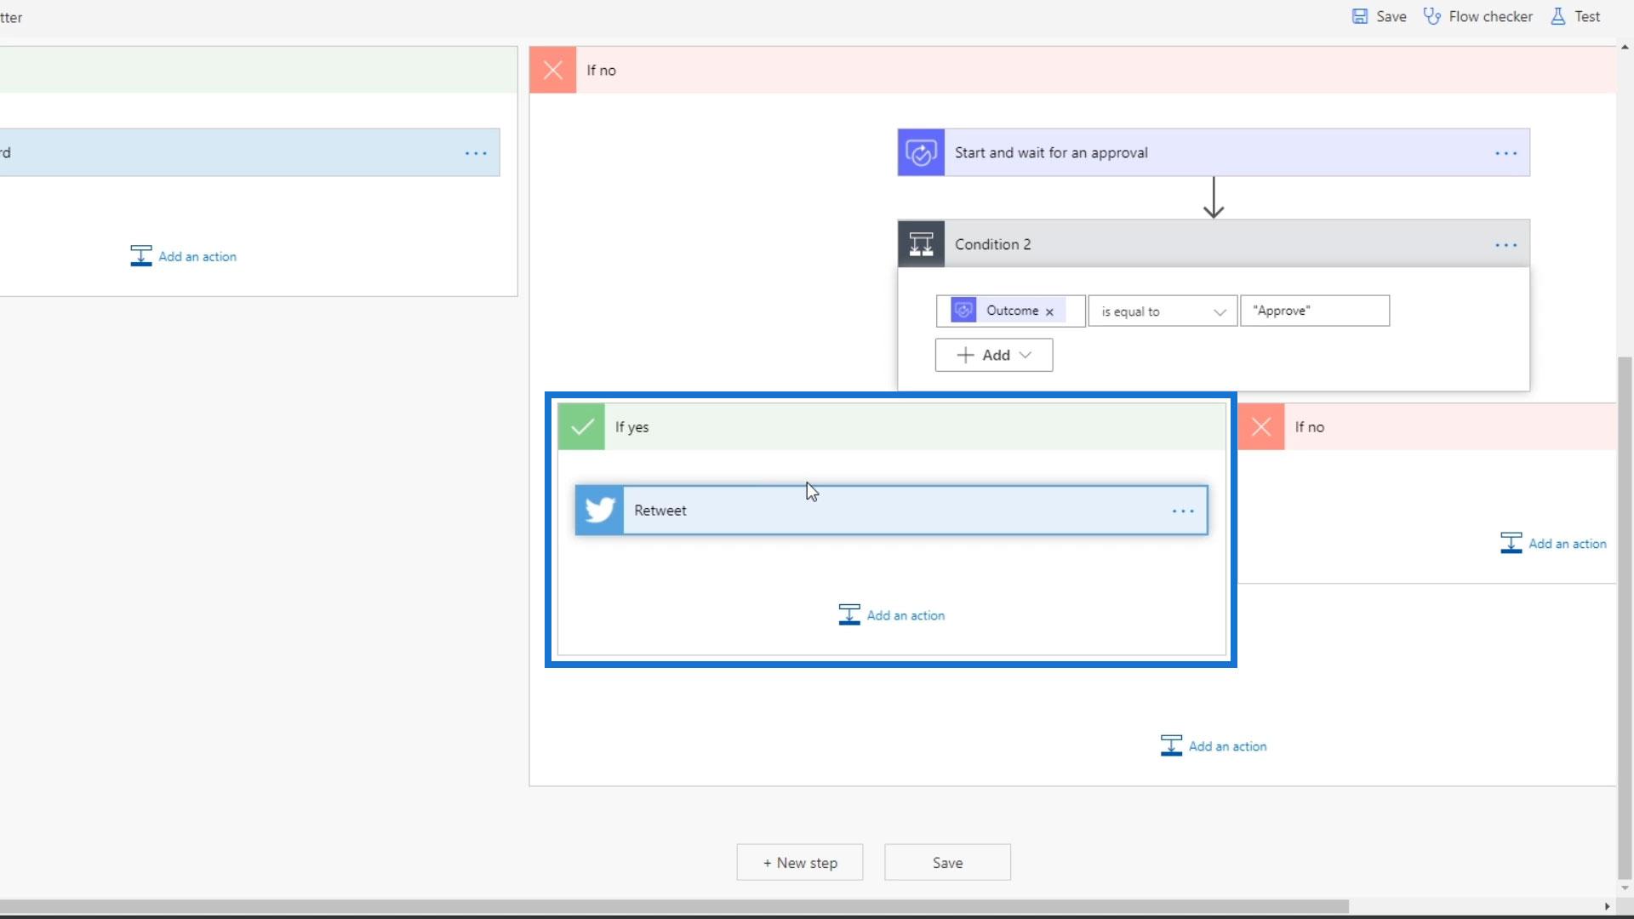1634x919 pixels.
Task: Open the 'is equal to' operator dropdown
Action: [x=1163, y=311]
